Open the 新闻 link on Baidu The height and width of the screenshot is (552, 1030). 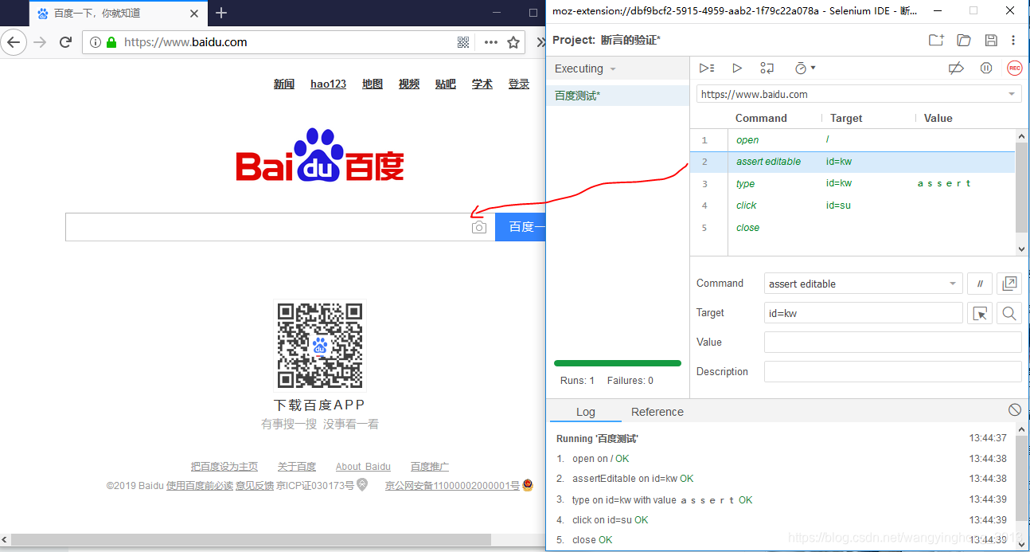pyautogui.click(x=284, y=84)
